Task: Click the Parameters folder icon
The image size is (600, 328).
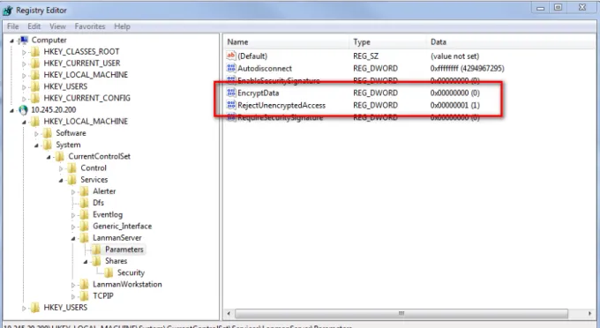Action: [x=96, y=250]
